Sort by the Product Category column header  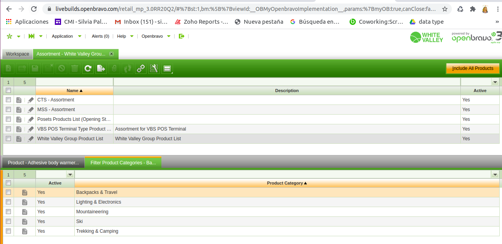287,183
